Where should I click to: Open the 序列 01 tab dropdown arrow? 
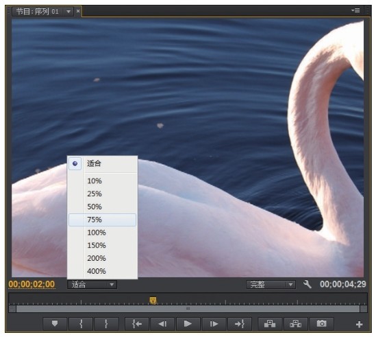[x=68, y=11]
